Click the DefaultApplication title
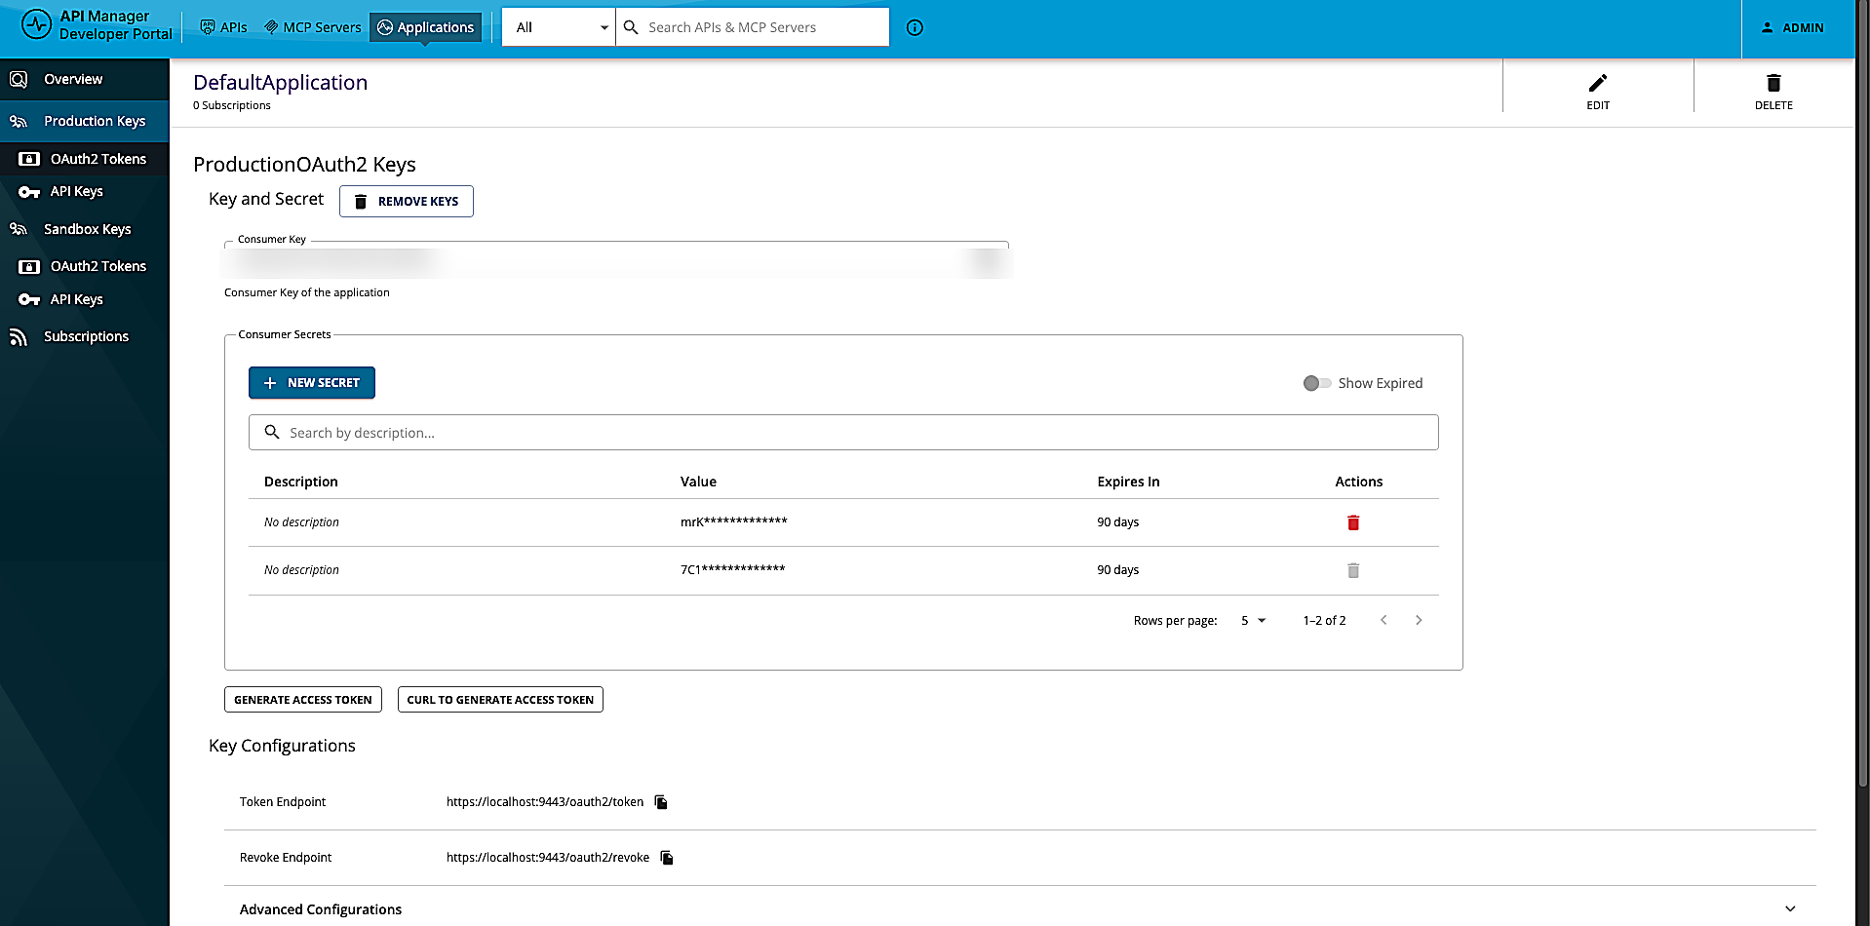Viewport: 1870px width, 926px height. coord(281,83)
